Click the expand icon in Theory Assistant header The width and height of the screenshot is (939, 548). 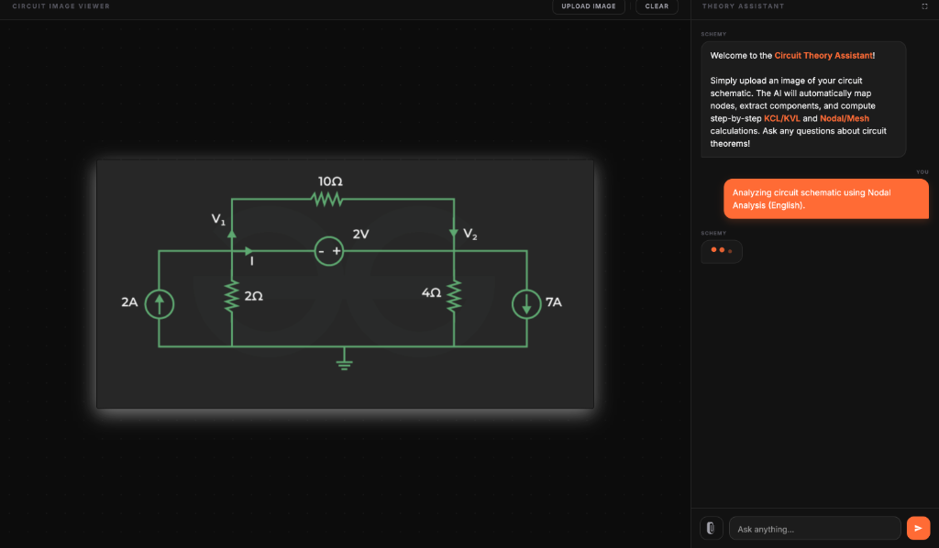(x=924, y=6)
